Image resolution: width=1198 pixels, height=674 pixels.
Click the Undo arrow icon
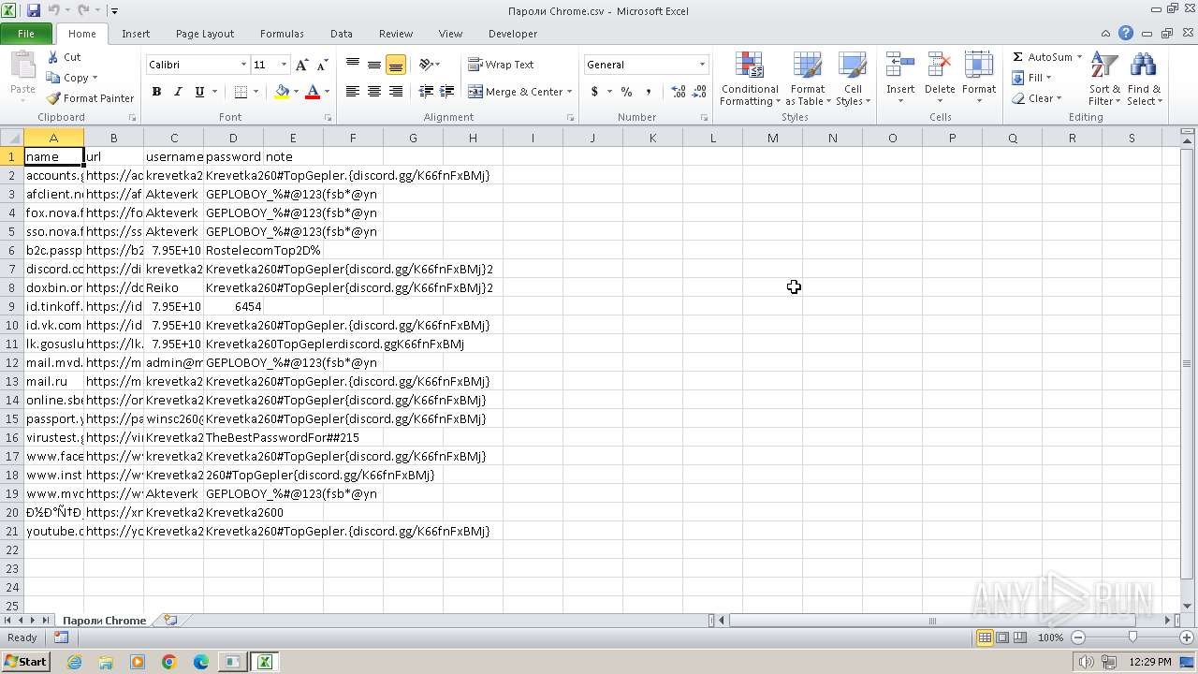53,10
